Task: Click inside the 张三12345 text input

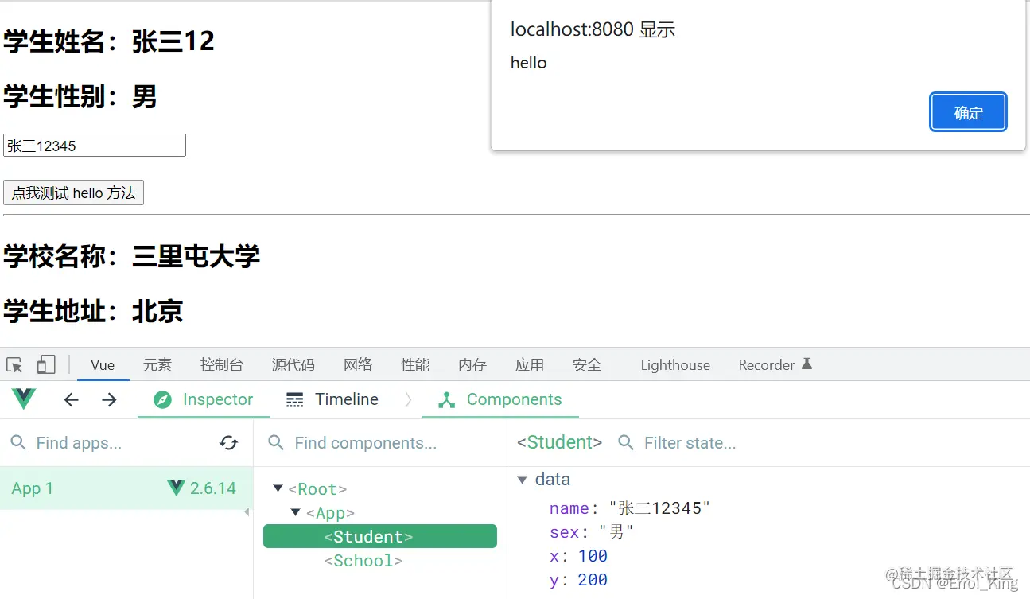Action: click(x=94, y=145)
